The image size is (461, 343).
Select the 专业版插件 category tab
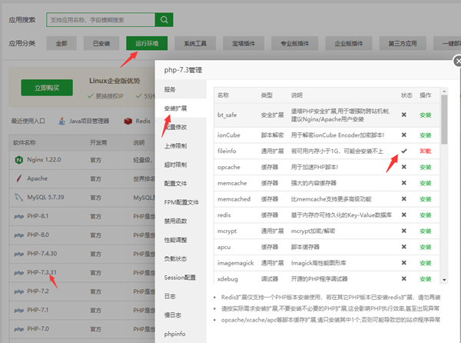click(x=294, y=43)
